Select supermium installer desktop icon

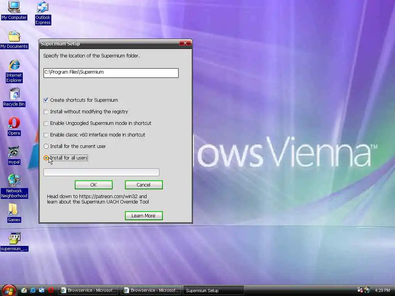(14, 242)
